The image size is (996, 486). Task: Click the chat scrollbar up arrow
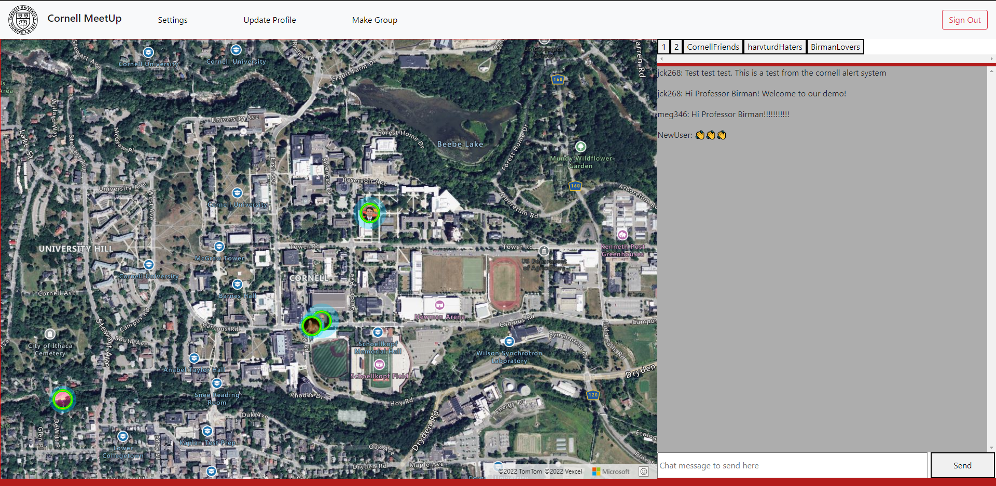991,70
